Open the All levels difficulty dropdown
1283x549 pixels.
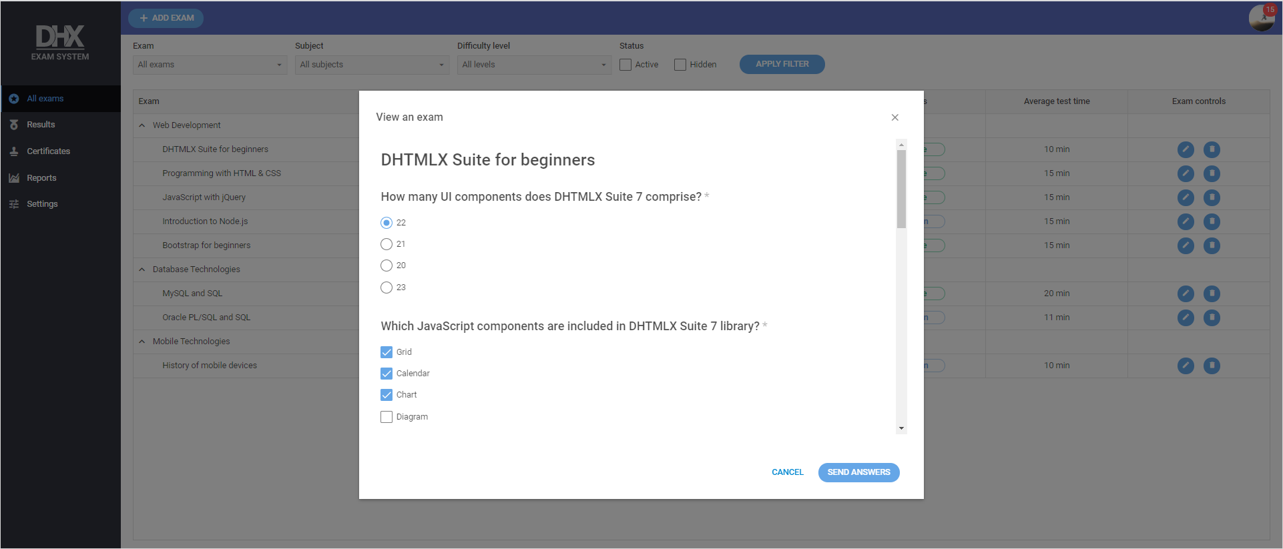point(534,65)
